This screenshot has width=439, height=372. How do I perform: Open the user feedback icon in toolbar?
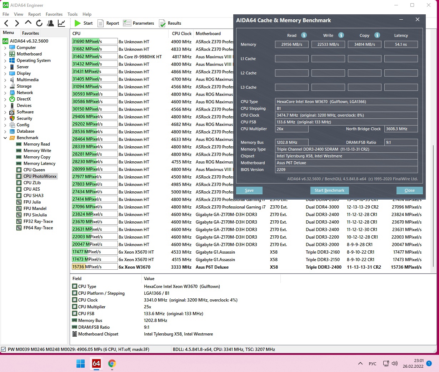point(50,23)
